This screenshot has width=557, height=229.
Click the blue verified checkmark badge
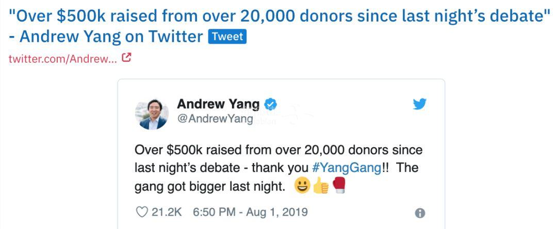pyautogui.click(x=271, y=104)
